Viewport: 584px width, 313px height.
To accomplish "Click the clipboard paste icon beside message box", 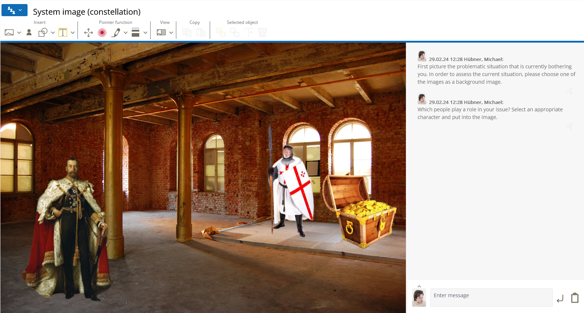I will [575, 298].
